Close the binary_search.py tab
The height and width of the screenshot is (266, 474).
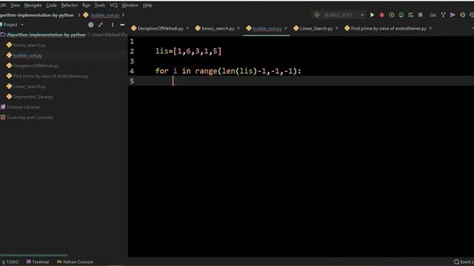tap(238, 28)
